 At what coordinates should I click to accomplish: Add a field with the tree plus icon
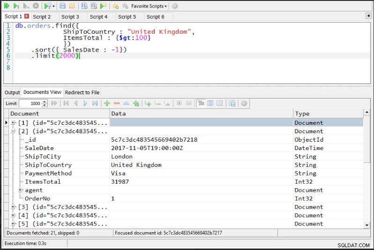coord(148,103)
